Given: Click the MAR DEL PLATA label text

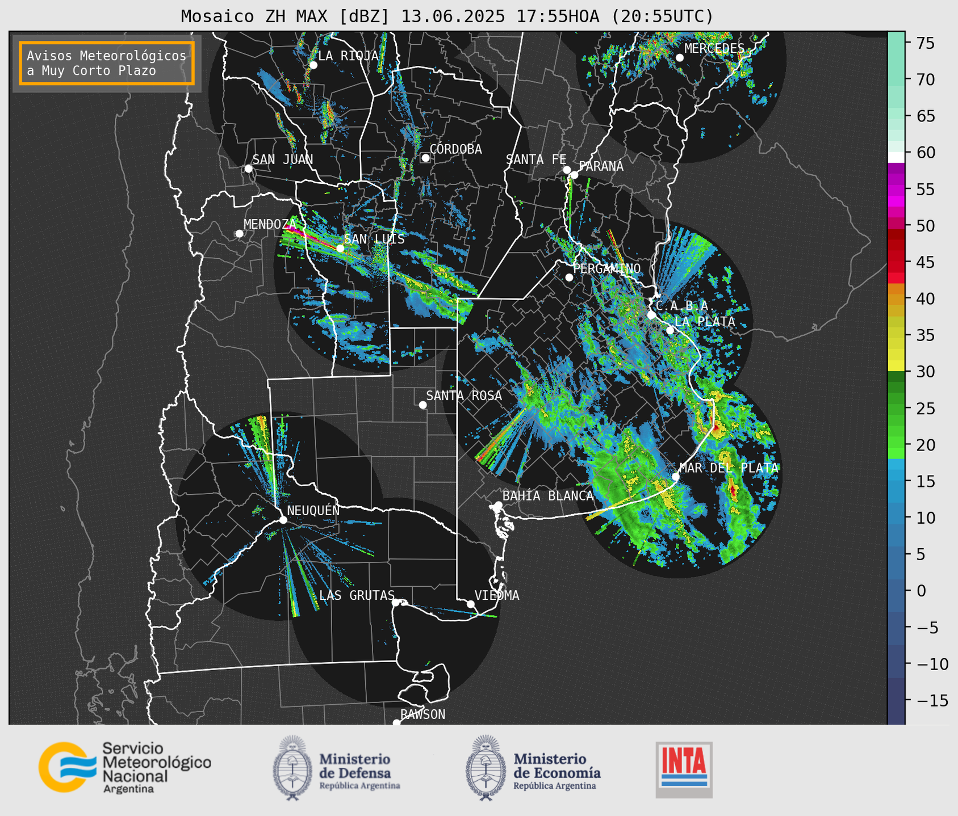Looking at the screenshot, I should tap(729, 468).
